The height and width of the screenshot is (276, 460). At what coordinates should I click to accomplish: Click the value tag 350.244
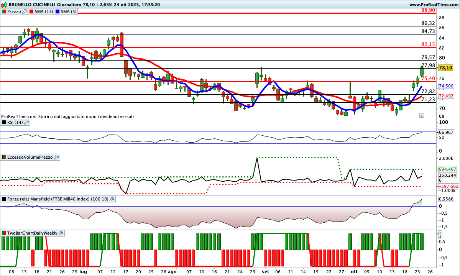tap(447, 175)
